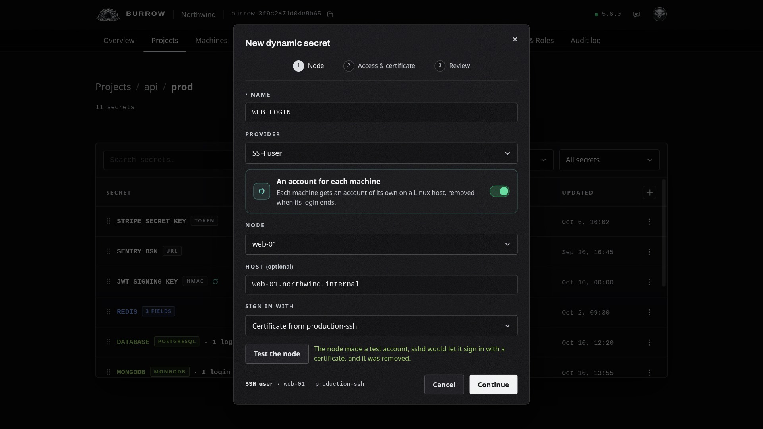
Task: Open the All secrets filter dropdown
Action: 609,160
